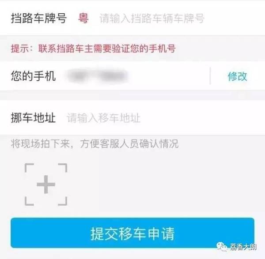Select the blurred phone number value

97,76
